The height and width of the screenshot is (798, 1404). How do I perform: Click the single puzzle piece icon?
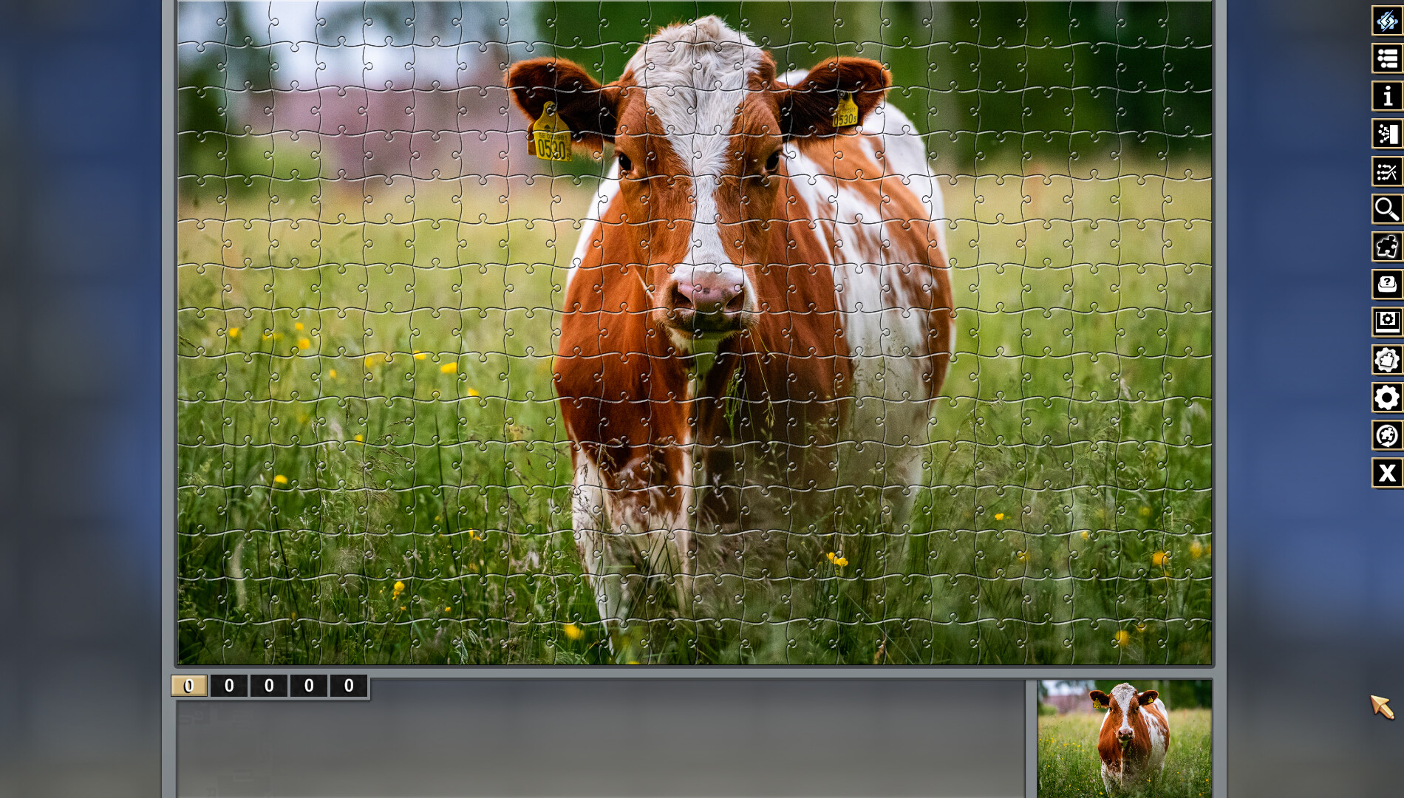[x=1386, y=247]
